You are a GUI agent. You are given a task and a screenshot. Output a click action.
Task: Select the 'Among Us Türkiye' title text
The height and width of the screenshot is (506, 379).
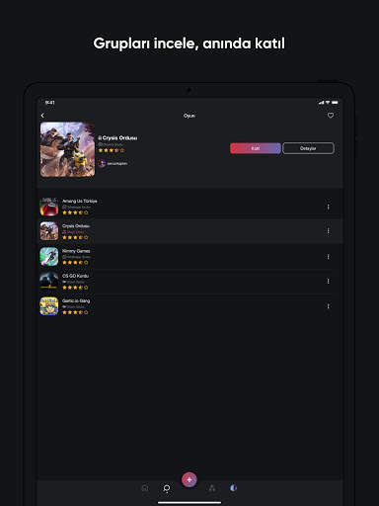[x=80, y=201]
